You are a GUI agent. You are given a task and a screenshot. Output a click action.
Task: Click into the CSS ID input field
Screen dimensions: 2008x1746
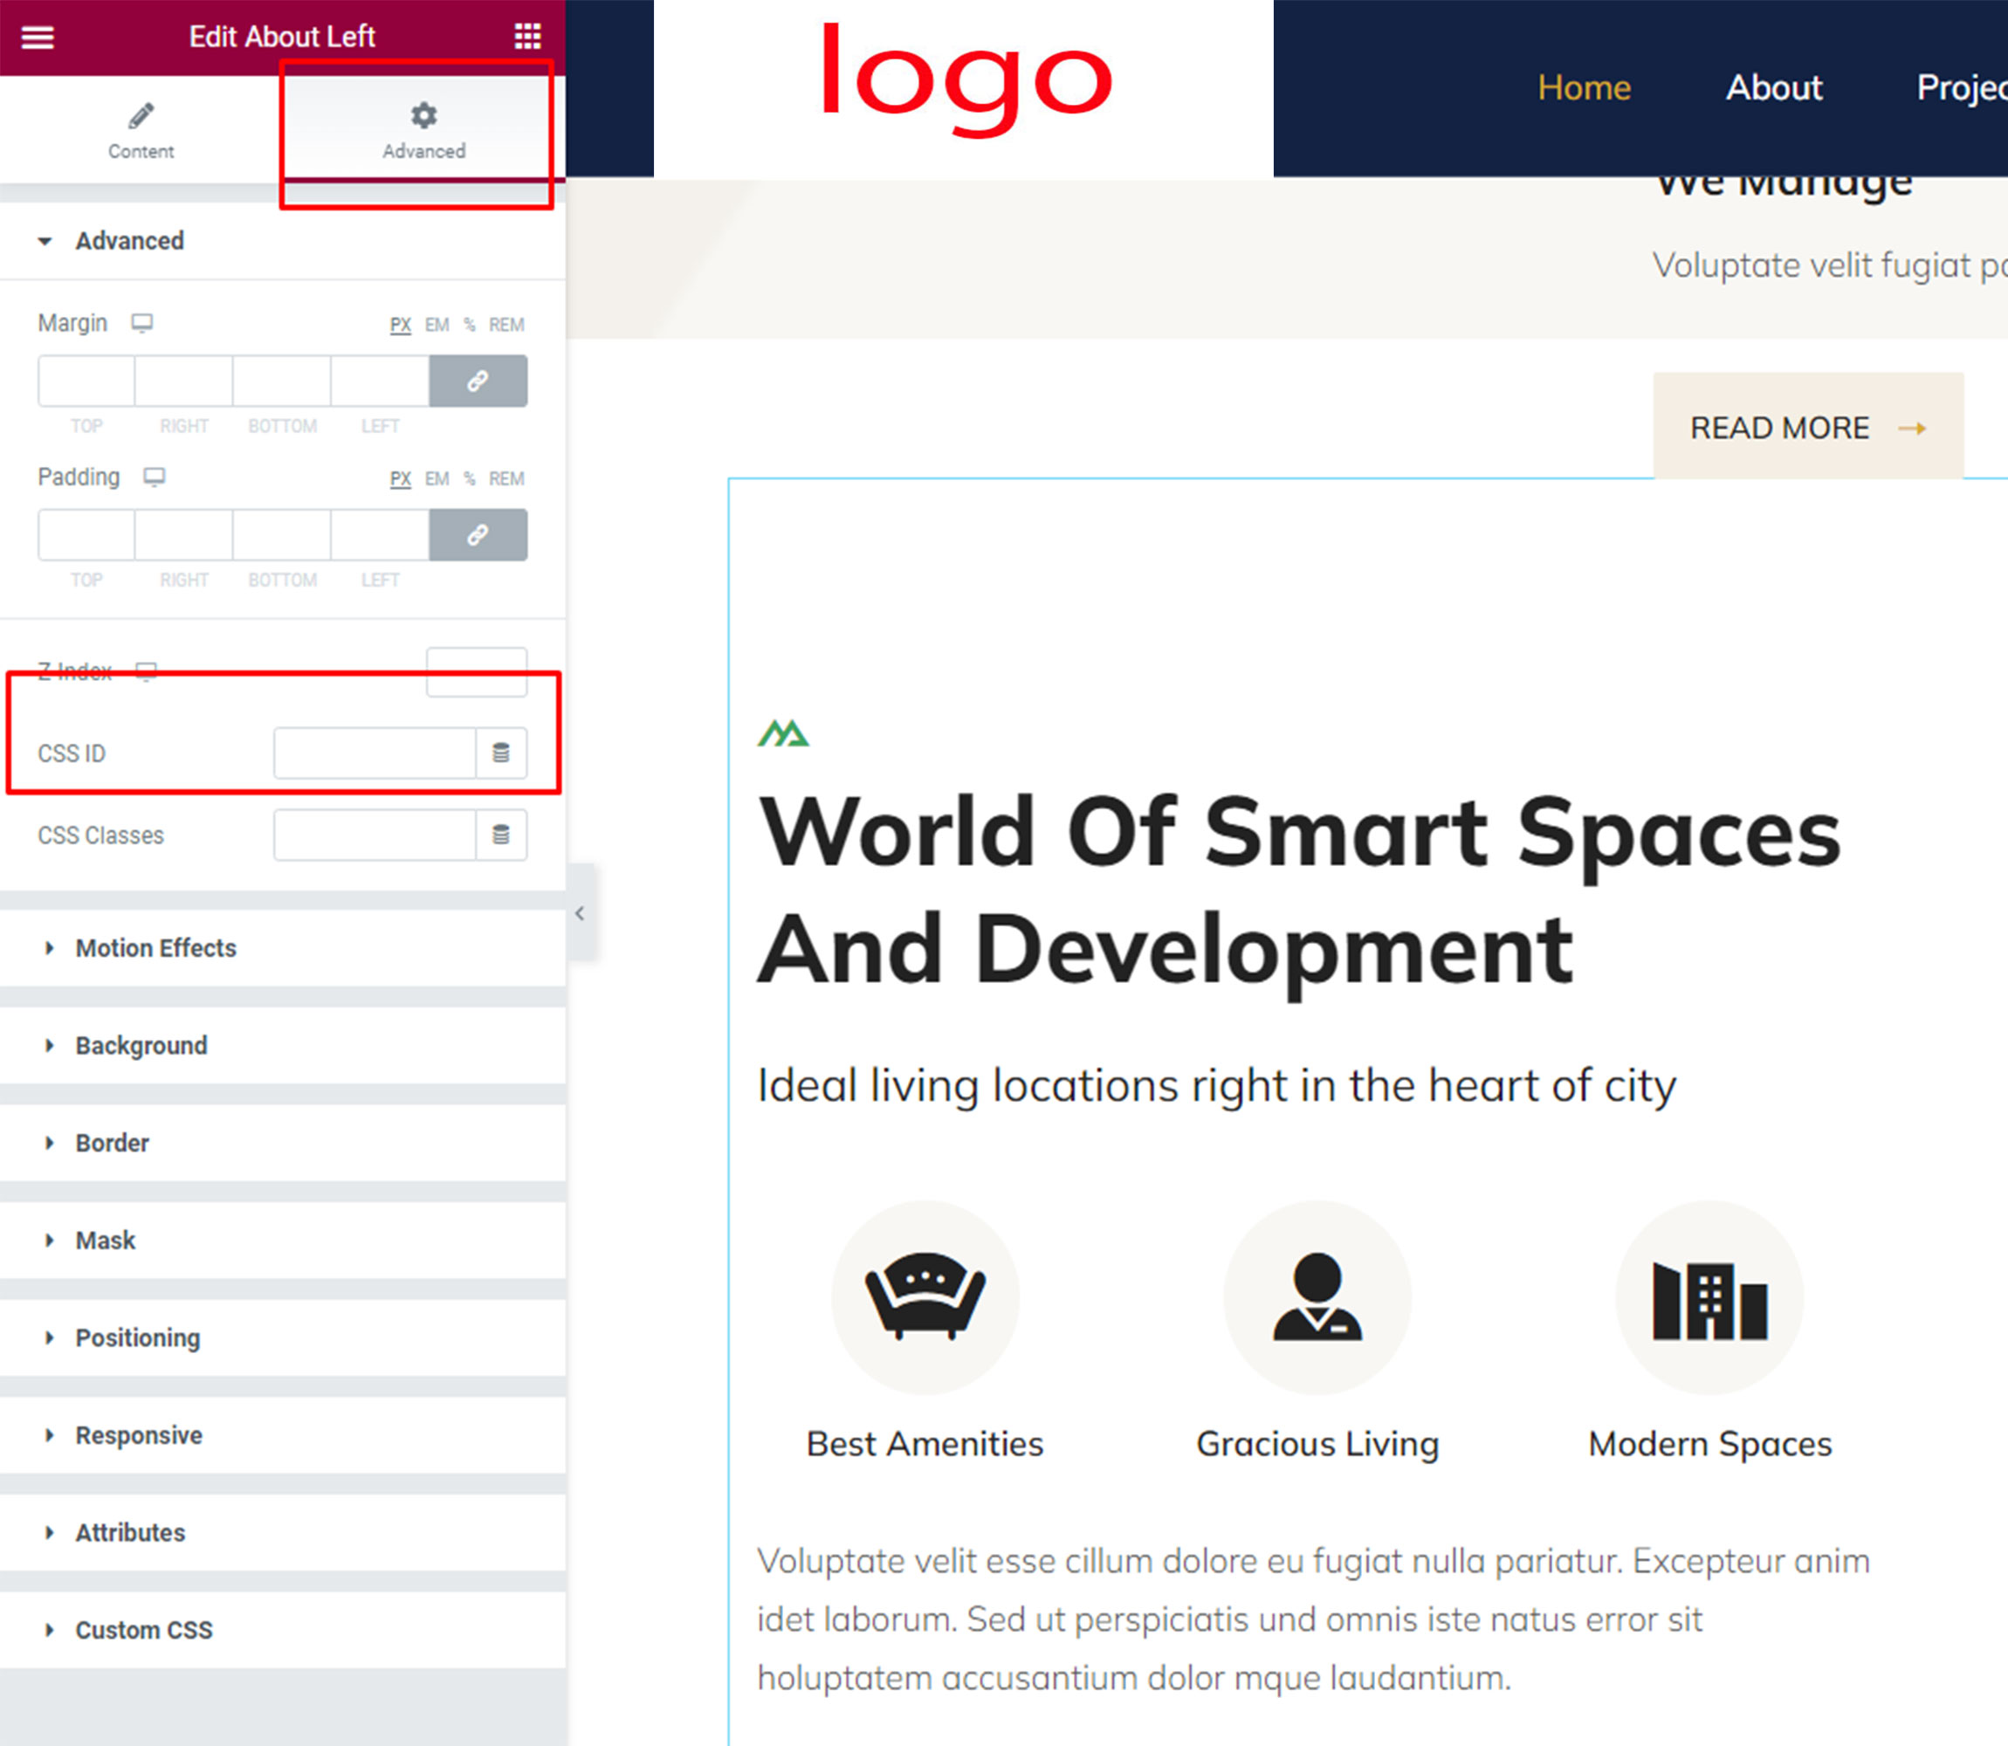[375, 753]
